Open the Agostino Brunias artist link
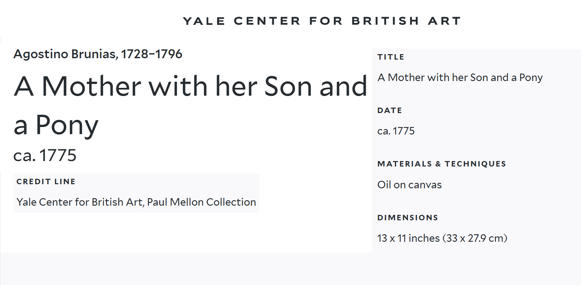Viewport: 581px width, 285px height. pos(65,54)
